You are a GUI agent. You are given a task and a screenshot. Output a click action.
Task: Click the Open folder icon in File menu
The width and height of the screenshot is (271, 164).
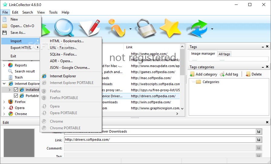click(x=5, y=26)
